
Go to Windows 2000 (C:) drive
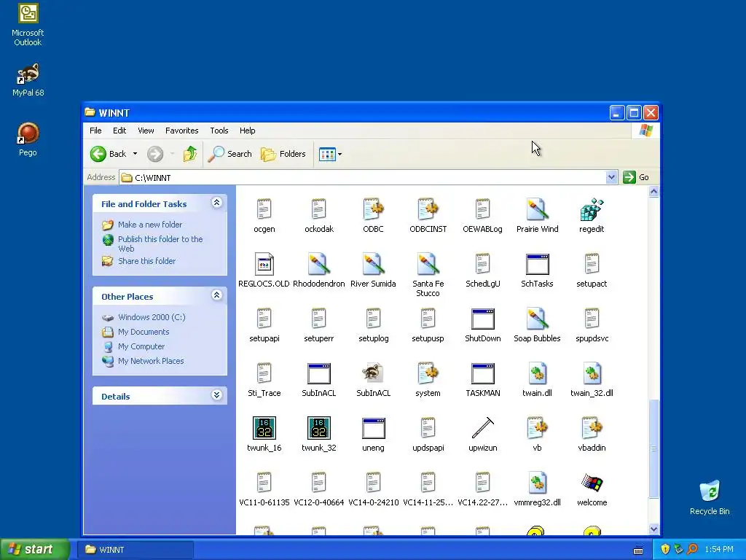(x=152, y=317)
